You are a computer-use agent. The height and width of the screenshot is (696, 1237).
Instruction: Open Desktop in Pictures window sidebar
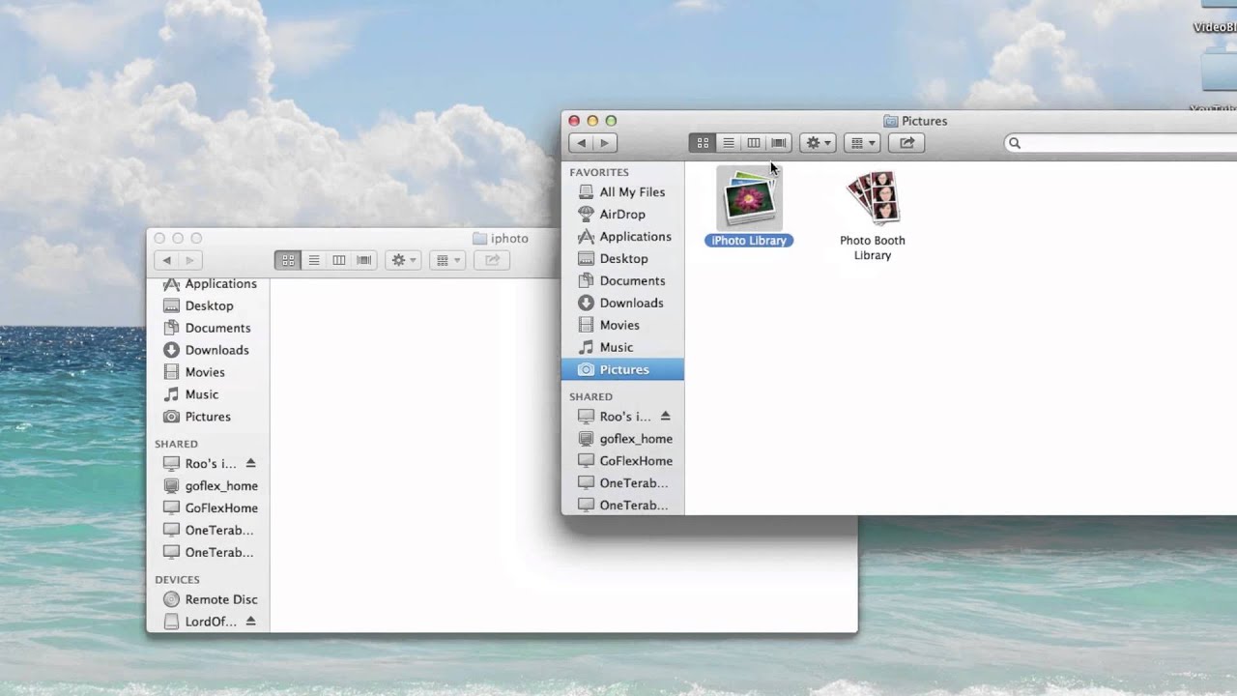coord(622,259)
